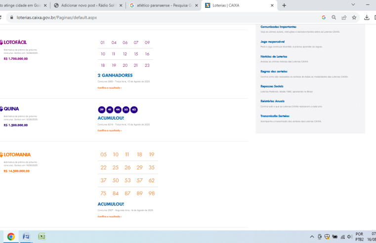Click Quina ball number 44
Image resolution: width=376 pixels, height=243 pixels.
pyautogui.click(x=118, y=110)
